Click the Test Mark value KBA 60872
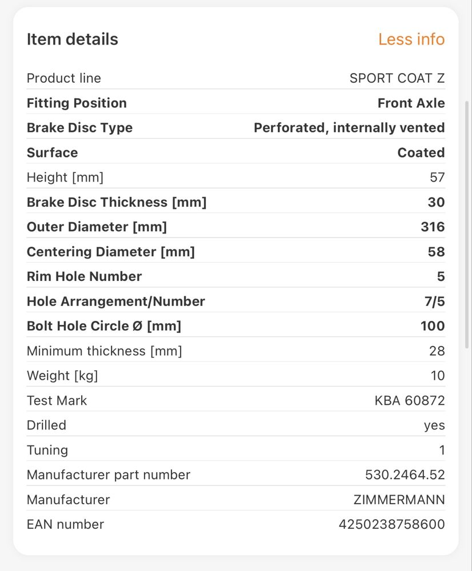This screenshot has width=472, height=571. point(410,400)
